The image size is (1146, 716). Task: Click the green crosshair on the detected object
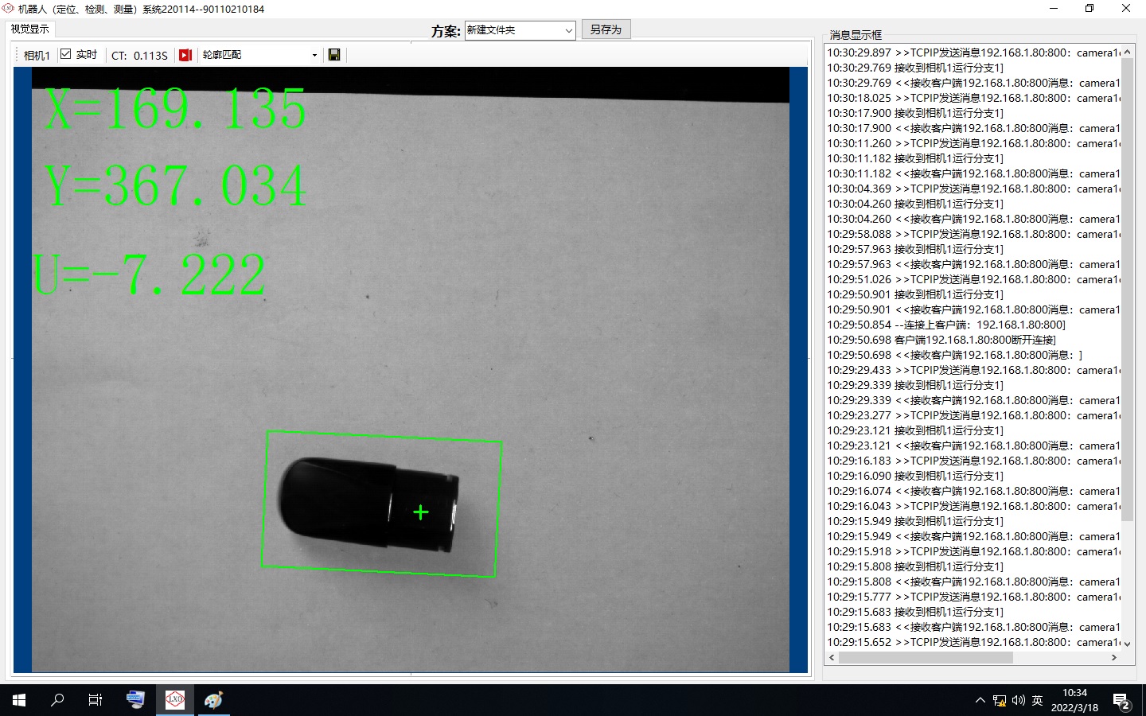[421, 512]
